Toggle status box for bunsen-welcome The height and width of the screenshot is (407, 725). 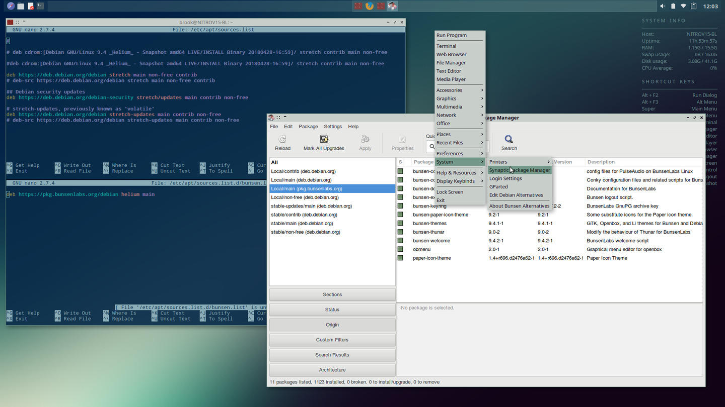coord(400,241)
